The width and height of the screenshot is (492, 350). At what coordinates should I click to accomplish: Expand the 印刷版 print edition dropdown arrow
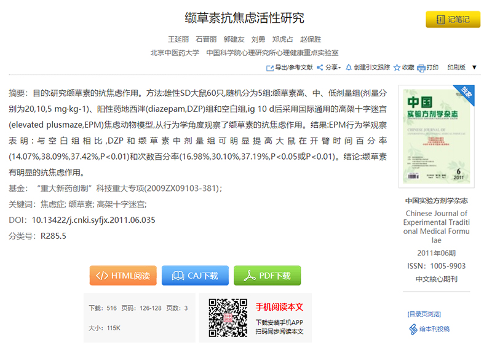pos(474,68)
